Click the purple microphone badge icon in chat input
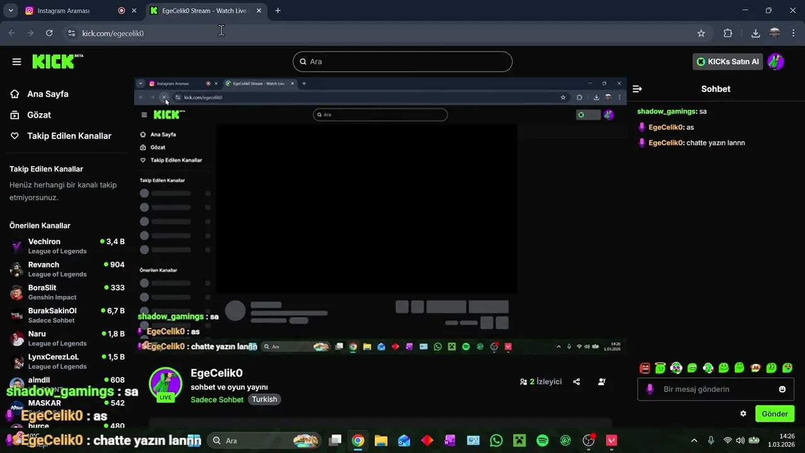The image size is (805, 453). pos(650,389)
